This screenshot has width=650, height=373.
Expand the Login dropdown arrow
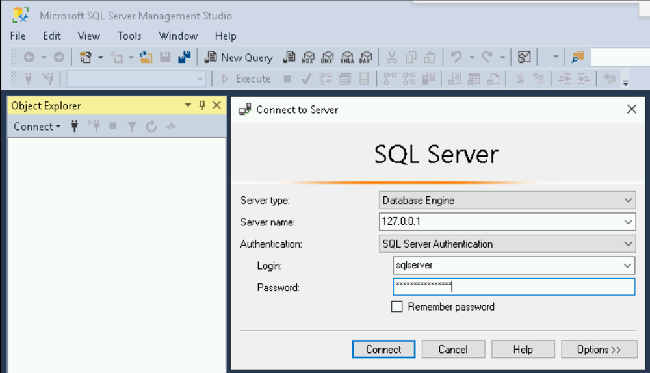[628, 265]
